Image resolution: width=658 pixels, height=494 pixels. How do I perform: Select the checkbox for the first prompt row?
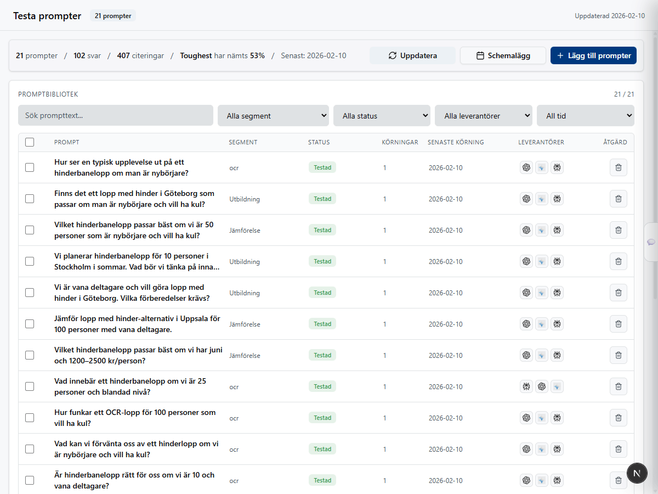30,167
